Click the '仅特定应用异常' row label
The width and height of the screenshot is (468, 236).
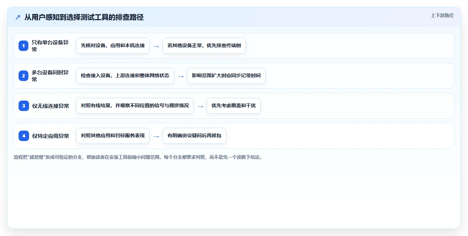click(x=51, y=136)
